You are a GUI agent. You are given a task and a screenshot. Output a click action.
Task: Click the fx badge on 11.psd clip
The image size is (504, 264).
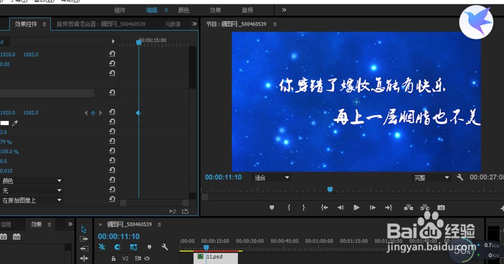pos(201,256)
